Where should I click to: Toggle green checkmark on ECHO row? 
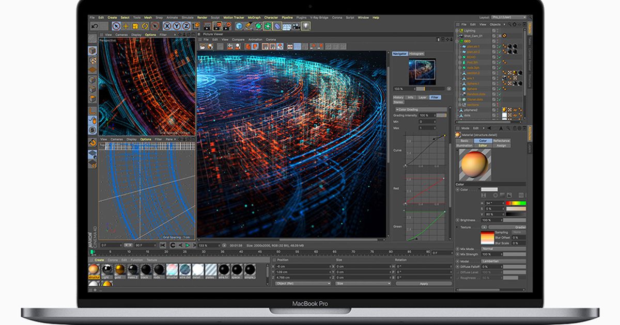499,57
